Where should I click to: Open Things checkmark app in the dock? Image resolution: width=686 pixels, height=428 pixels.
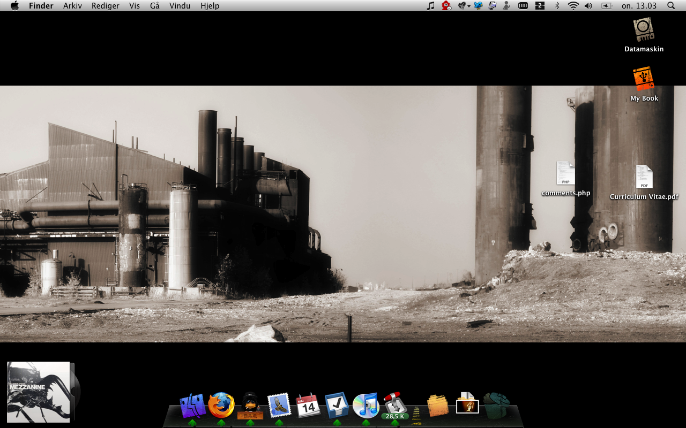pos(337,406)
